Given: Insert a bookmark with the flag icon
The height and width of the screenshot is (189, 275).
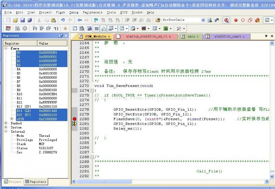Looking at the screenshot, I should 96,20.
